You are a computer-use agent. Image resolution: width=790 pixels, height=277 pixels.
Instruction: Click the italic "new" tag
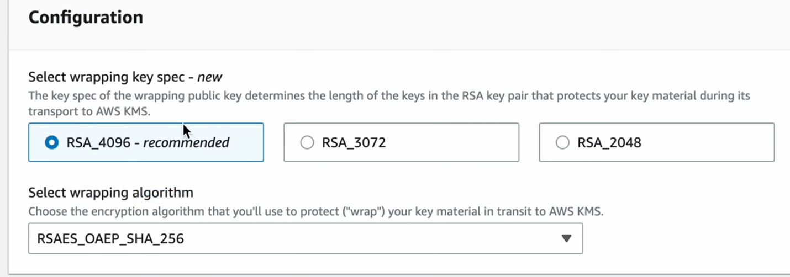210,77
